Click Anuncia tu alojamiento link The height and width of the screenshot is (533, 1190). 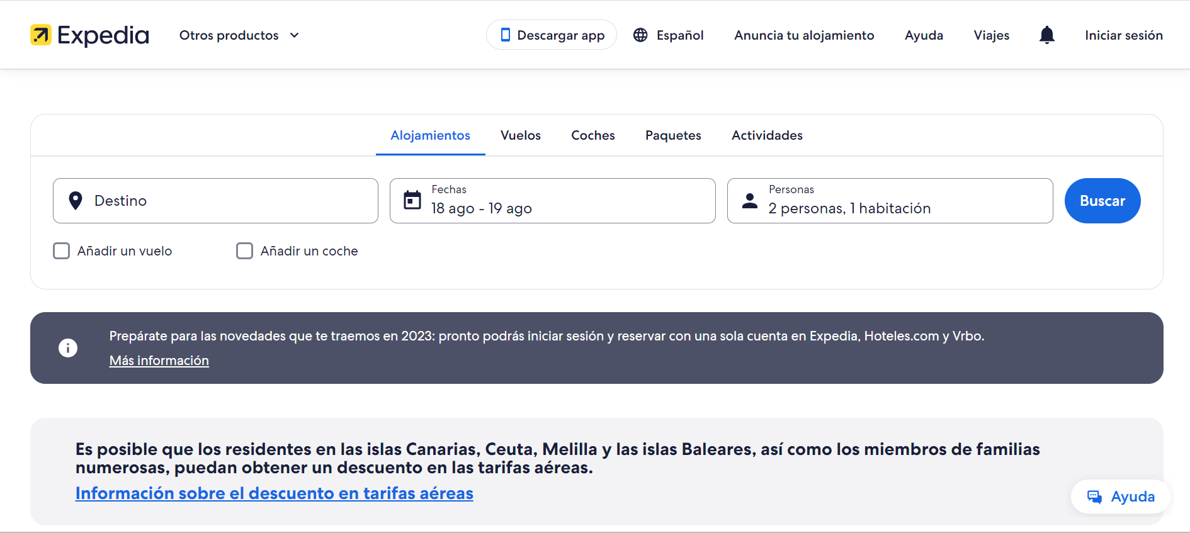click(x=804, y=35)
